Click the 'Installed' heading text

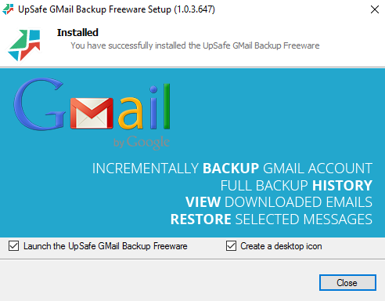pos(77,33)
